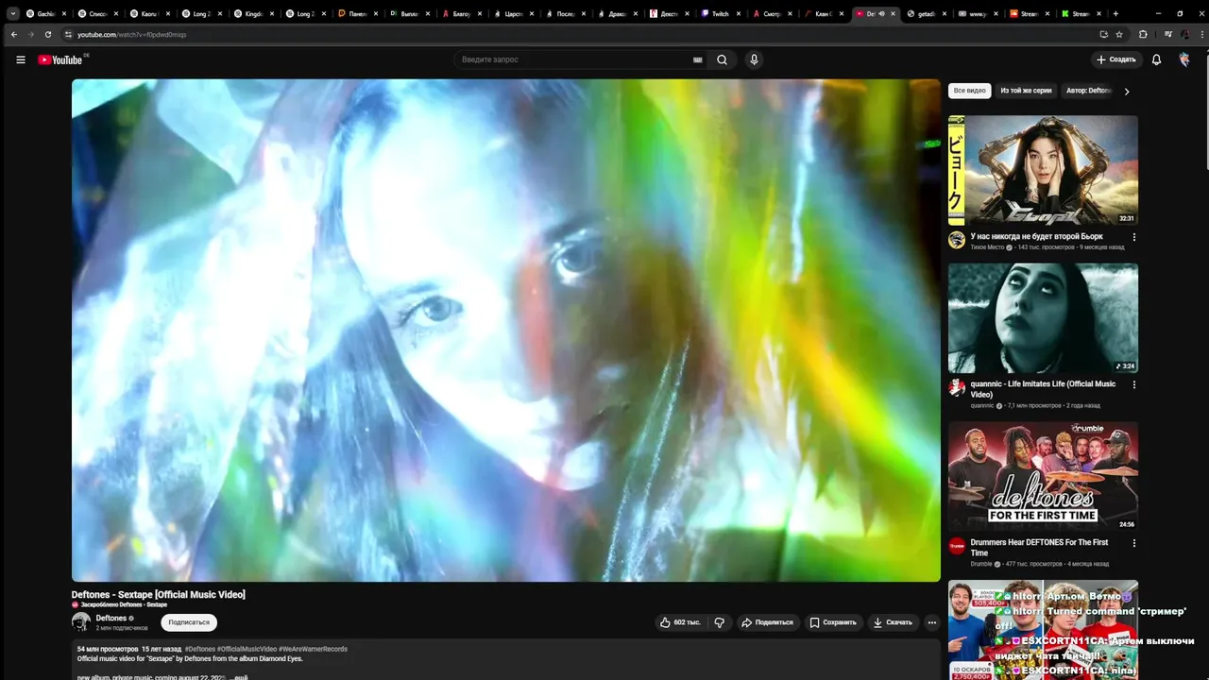
Task: Click the Поделиться share button
Action: [768, 622]
